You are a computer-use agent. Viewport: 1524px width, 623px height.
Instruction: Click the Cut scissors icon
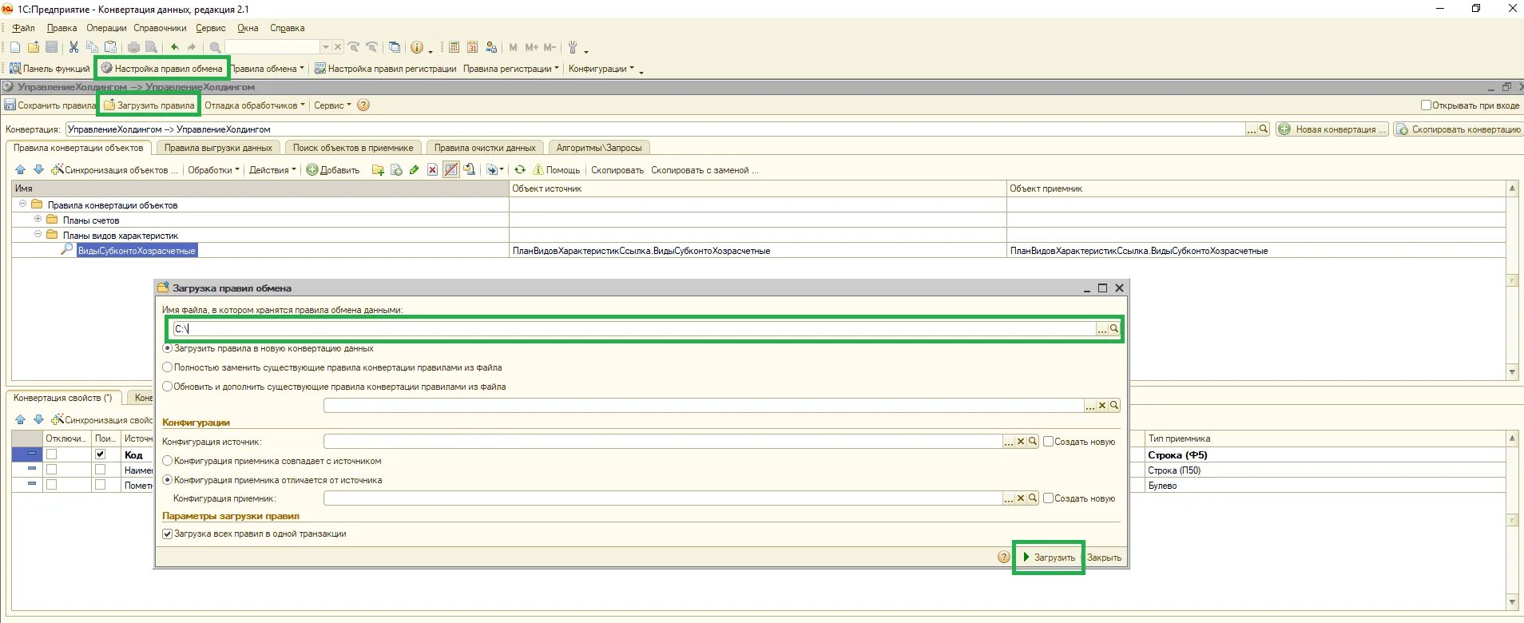[73, 47]
